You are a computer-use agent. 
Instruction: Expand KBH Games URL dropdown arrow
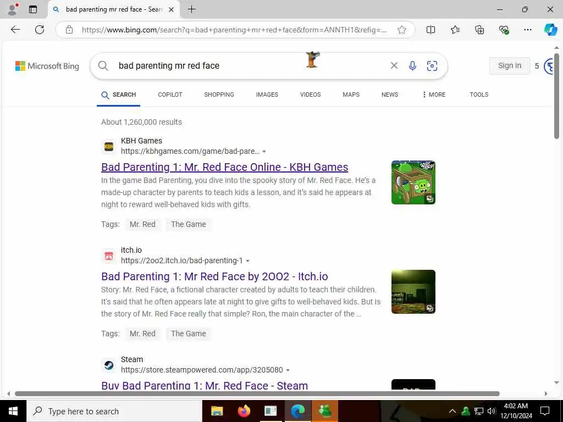(264, 152)
